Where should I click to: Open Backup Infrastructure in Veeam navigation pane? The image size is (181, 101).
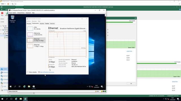[4, 76]
